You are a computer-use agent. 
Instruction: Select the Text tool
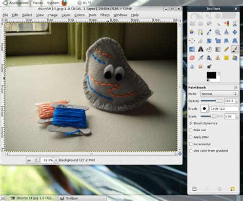tap(200, 49)
